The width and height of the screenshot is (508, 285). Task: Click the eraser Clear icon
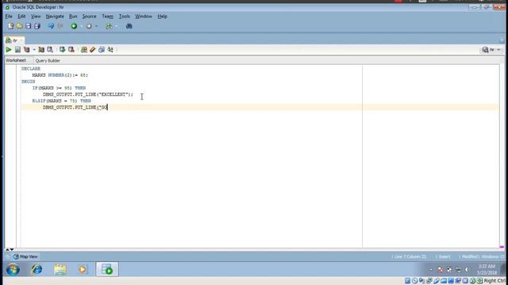(93, 49)
